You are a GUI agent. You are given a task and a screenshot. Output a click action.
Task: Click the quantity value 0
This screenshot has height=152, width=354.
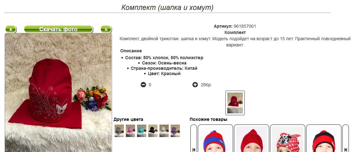coord(150,85)
